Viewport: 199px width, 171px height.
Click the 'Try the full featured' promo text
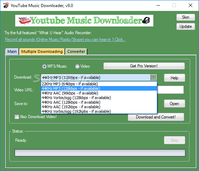[x=48, y=33]
